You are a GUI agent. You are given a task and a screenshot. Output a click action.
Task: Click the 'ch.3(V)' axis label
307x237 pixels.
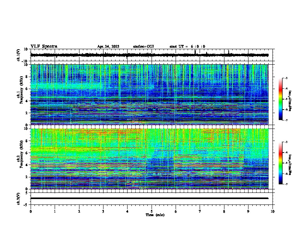click(x=19, y=199)
